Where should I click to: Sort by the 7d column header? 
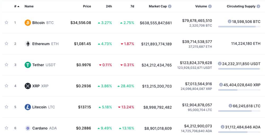(132, 6)
